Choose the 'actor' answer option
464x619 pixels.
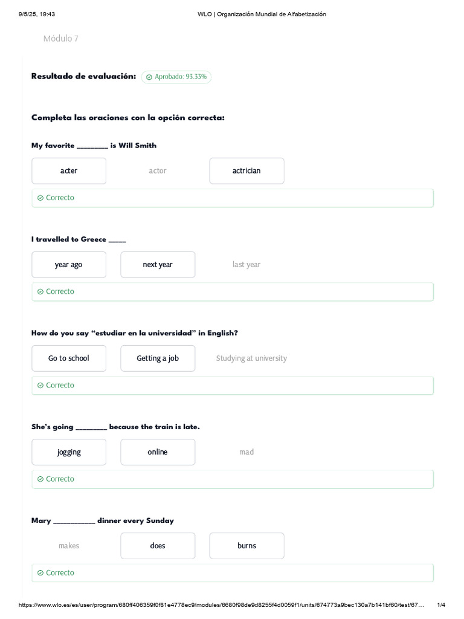(x=158, y=171)
